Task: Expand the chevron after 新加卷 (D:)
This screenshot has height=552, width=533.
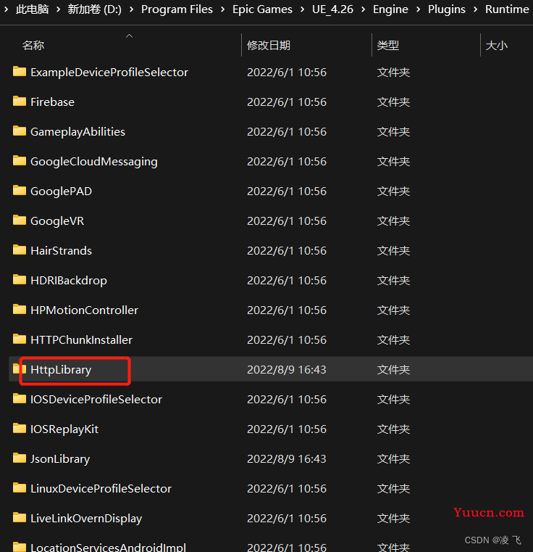Action: coord(132,9)
